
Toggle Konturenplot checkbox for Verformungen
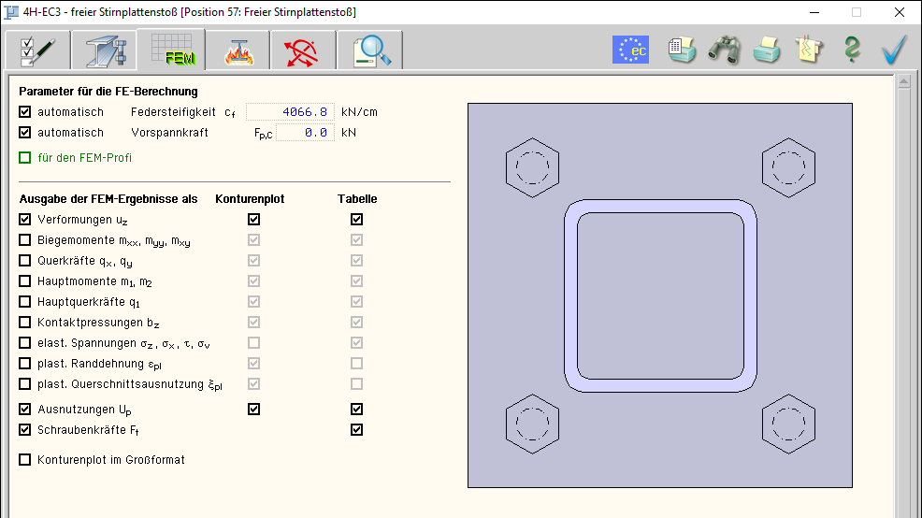(x=254, y=220)
